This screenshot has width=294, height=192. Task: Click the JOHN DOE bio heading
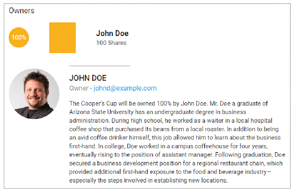tap(88, 78)
